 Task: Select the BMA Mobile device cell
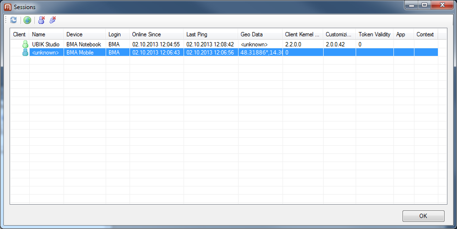80,53
